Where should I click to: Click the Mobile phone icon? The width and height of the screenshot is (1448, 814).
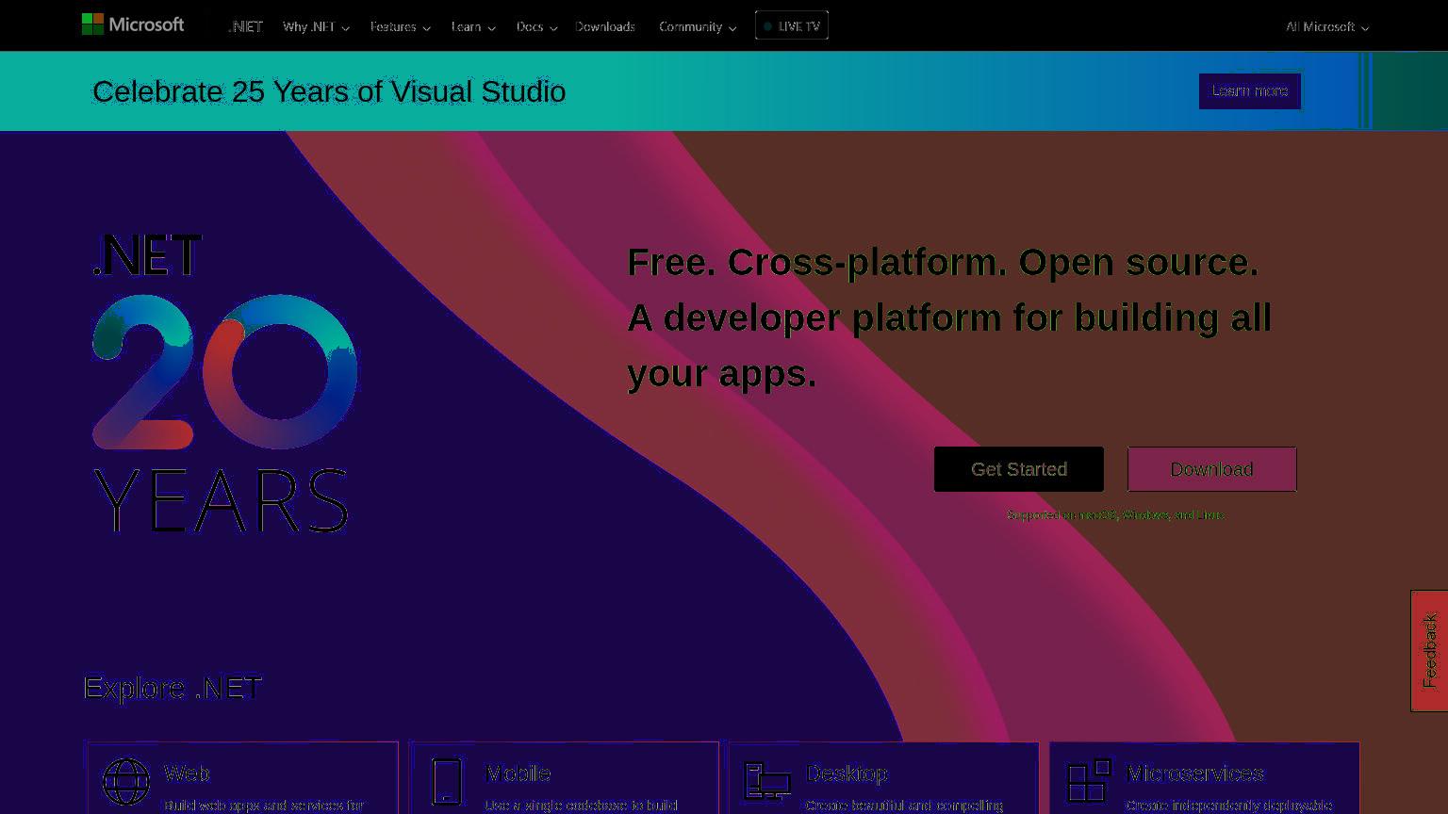tap(447, 782)
